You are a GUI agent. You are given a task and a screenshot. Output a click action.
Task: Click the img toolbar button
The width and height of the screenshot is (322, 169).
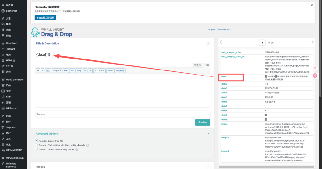point(79,71)
